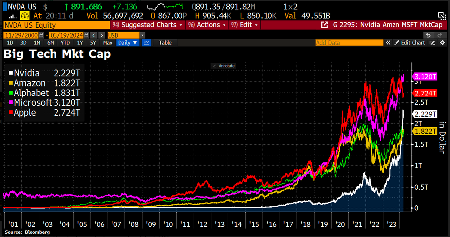Click the undo arrow icon

(428, 35)
